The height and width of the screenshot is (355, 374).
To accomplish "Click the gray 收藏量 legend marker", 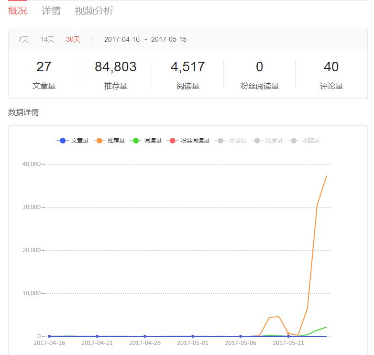I will click(294, 141).
